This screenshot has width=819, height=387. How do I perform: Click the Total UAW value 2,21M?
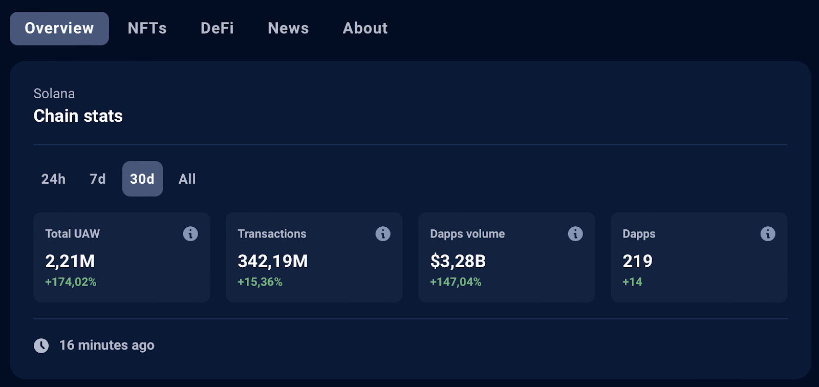(x=70, y=261)
